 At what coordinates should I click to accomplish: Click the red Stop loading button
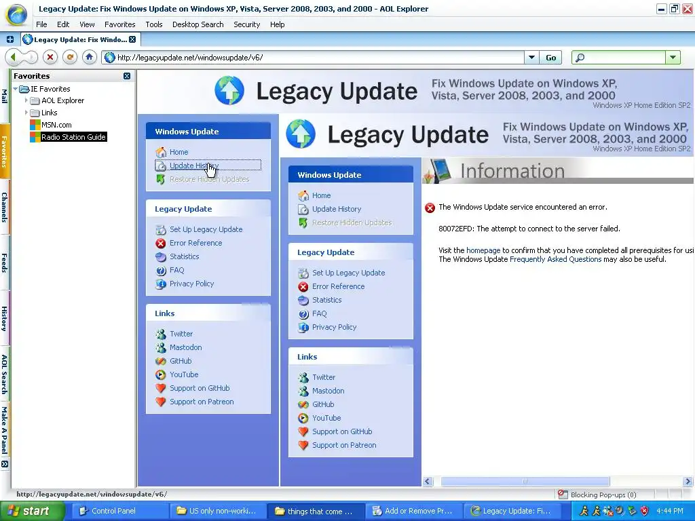[x=50, y=57]
